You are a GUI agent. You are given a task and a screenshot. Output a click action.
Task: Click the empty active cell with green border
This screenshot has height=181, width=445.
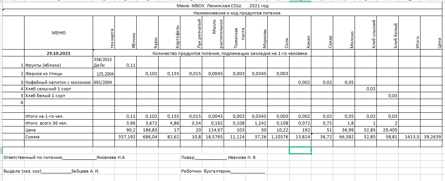[300, 150]
